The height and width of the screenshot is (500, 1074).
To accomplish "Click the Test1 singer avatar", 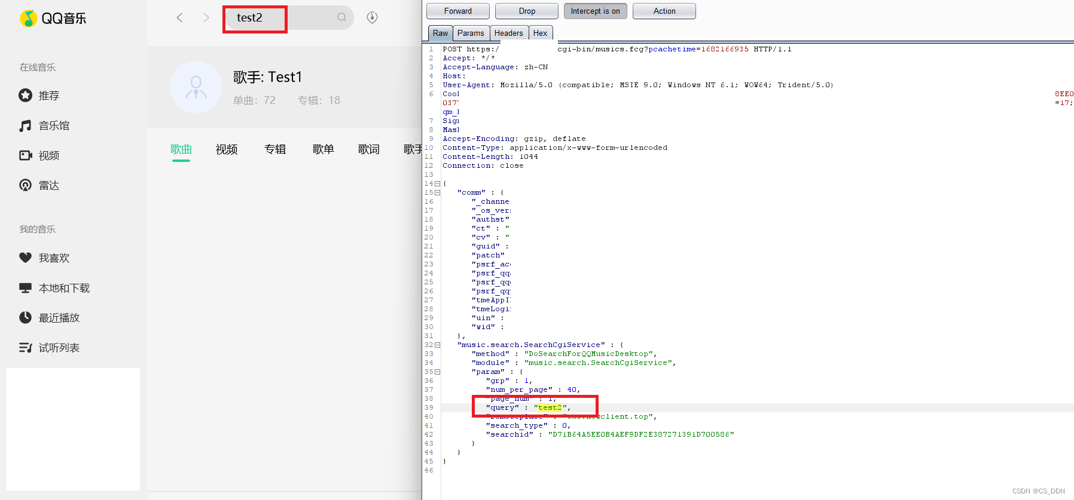I will coord(196,87).
